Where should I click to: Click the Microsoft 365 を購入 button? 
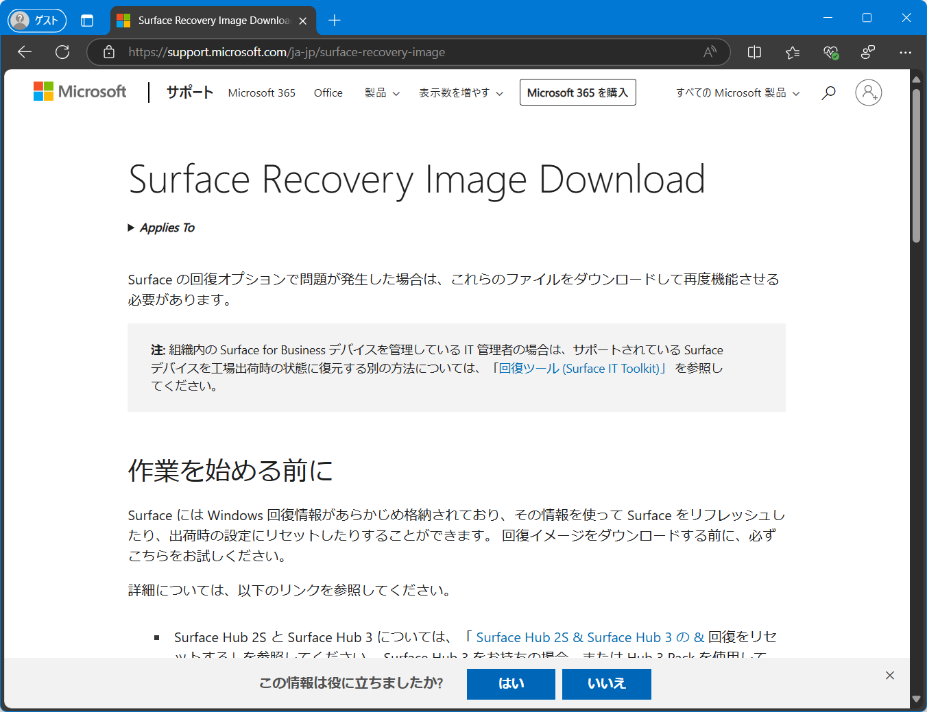578,93
